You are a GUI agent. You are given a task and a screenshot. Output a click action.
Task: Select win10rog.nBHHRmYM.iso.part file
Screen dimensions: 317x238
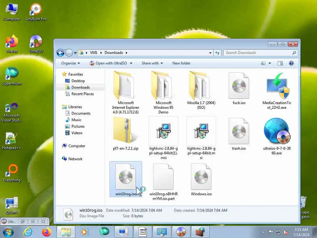point(163,182)
